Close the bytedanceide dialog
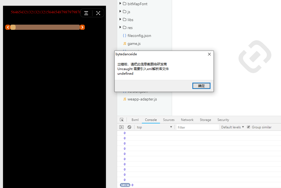Image resolution: width=281 pixels, height=188 pixels. (209, 54)
